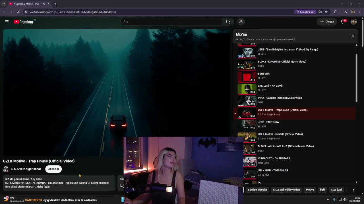Open network settings from the tray
The image size is (364, 204).
click(x=340, y=199)
